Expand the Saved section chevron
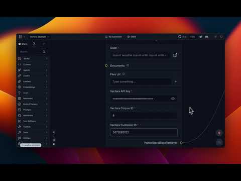The height and width of the screenshot is (181, 241). coord(47,59)
